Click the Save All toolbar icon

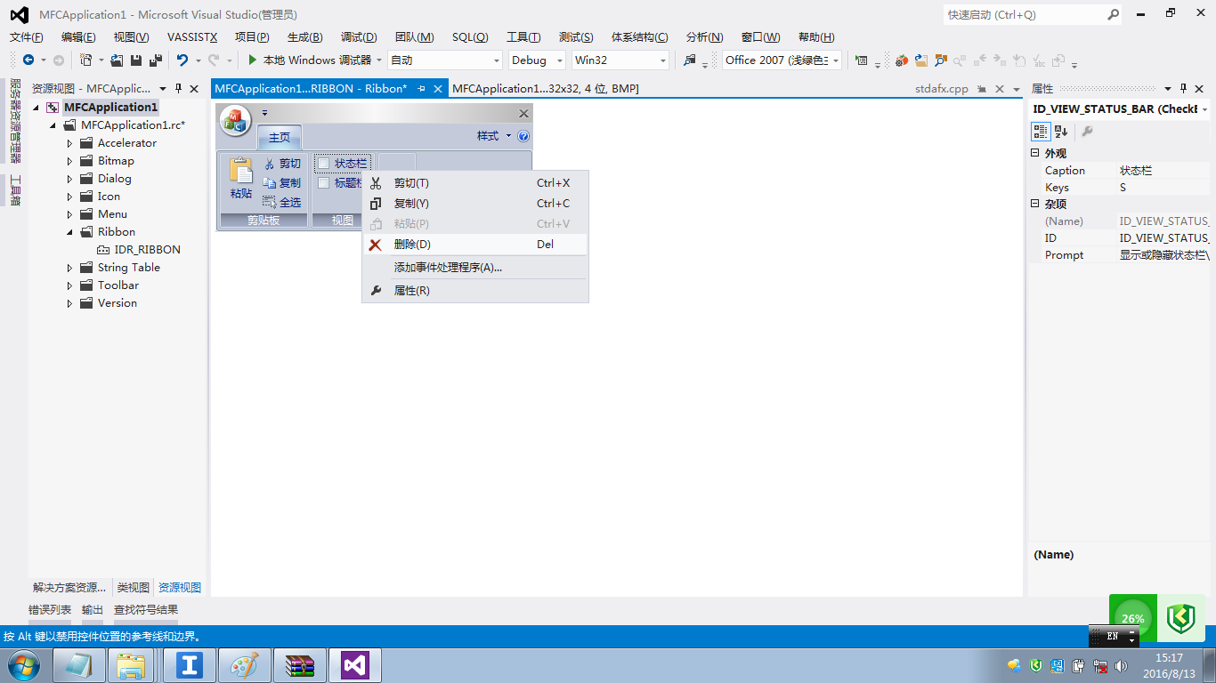click(156, 60)
